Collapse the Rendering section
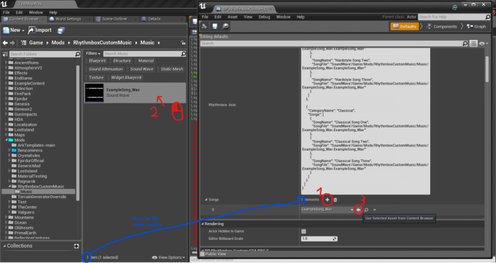The image size is (496, 263). [x=202, y=224]
